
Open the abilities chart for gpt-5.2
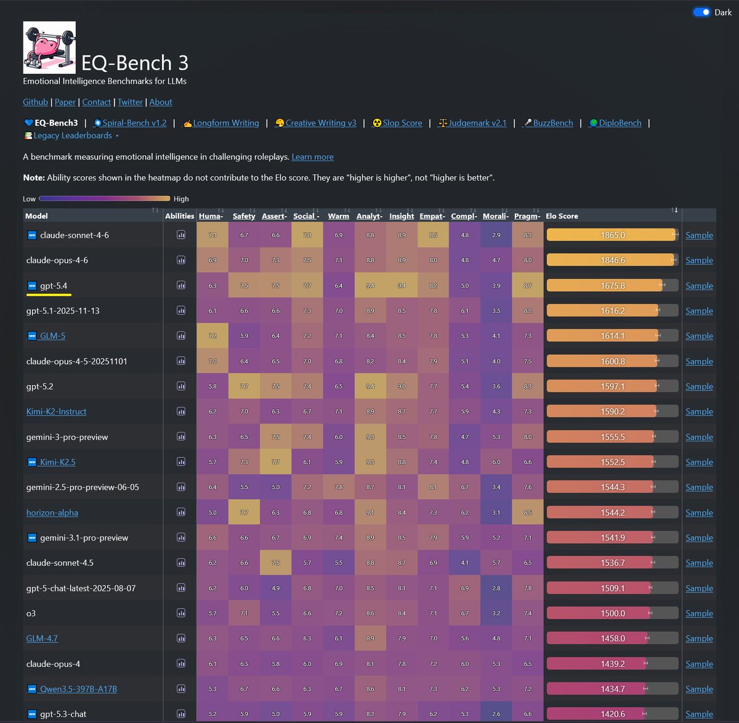tap(180, 386)
